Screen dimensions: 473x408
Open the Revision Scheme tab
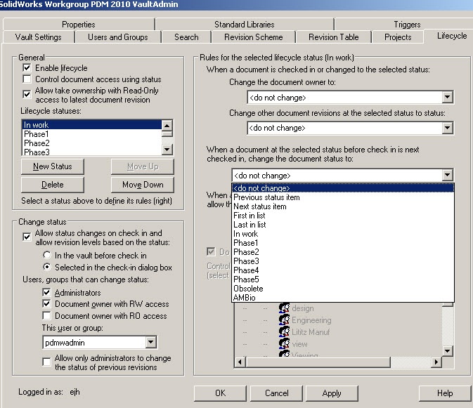click(x=254, y=37)
